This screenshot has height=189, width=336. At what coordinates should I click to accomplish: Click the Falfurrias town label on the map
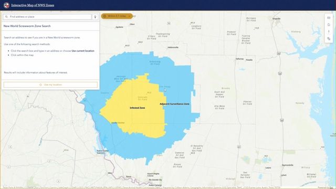(239, 59)
